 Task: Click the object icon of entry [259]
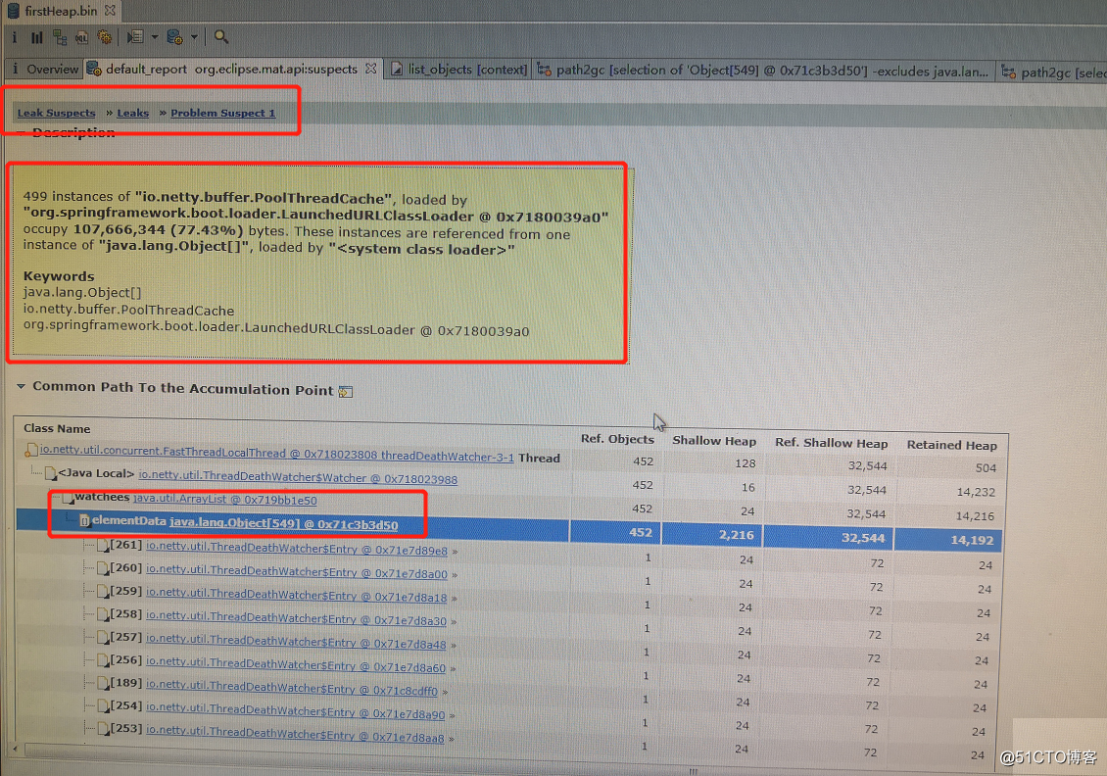[103, 593]
